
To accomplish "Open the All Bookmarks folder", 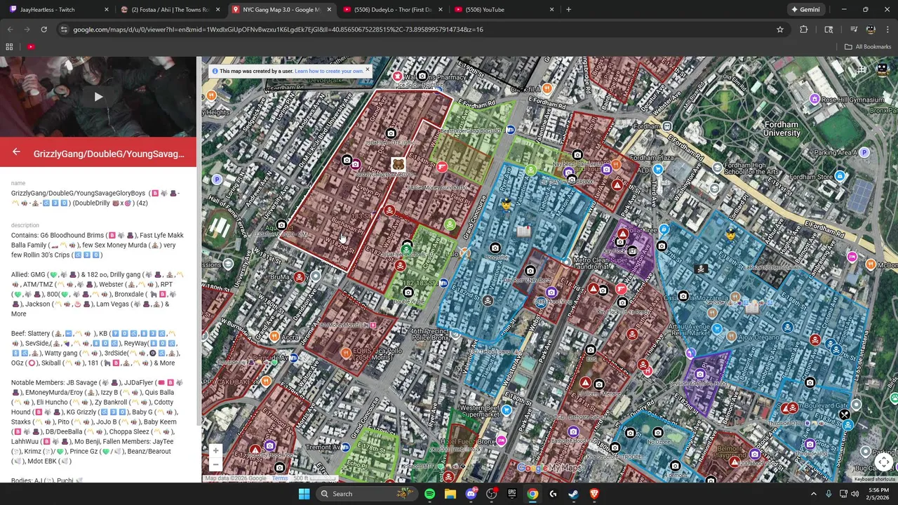I will [868, 47].
